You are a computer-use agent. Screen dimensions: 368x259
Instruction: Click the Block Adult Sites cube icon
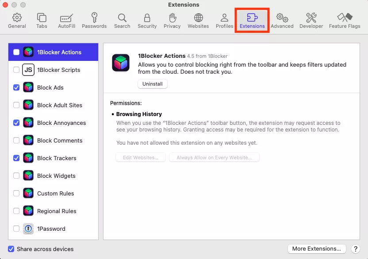(28, 105)
